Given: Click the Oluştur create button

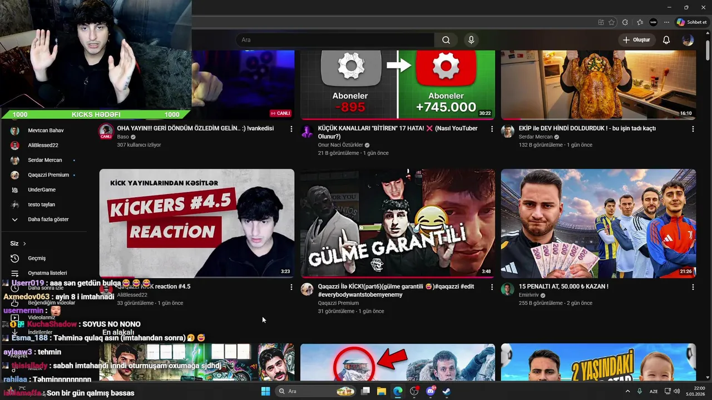Looking at the screenshot, I should tap(636, 40).
